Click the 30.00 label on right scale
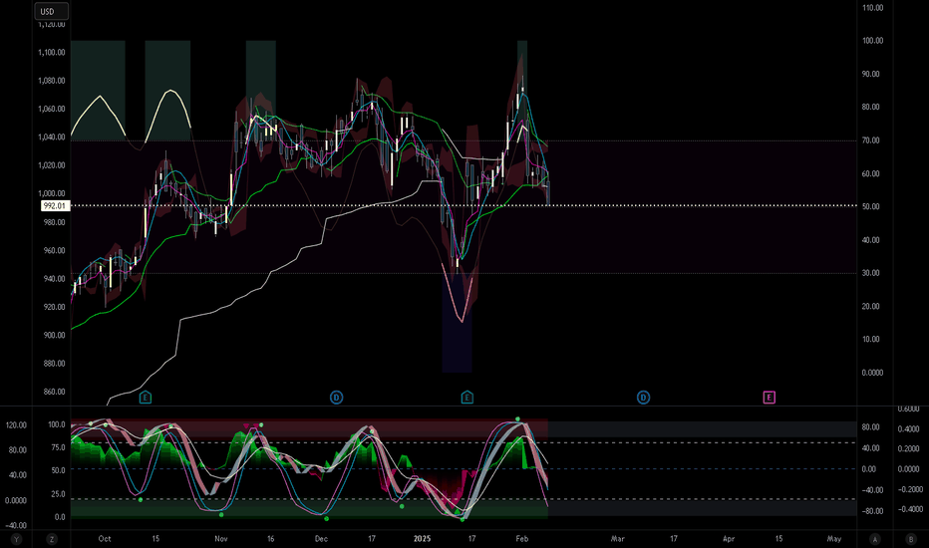 (872, 273)
